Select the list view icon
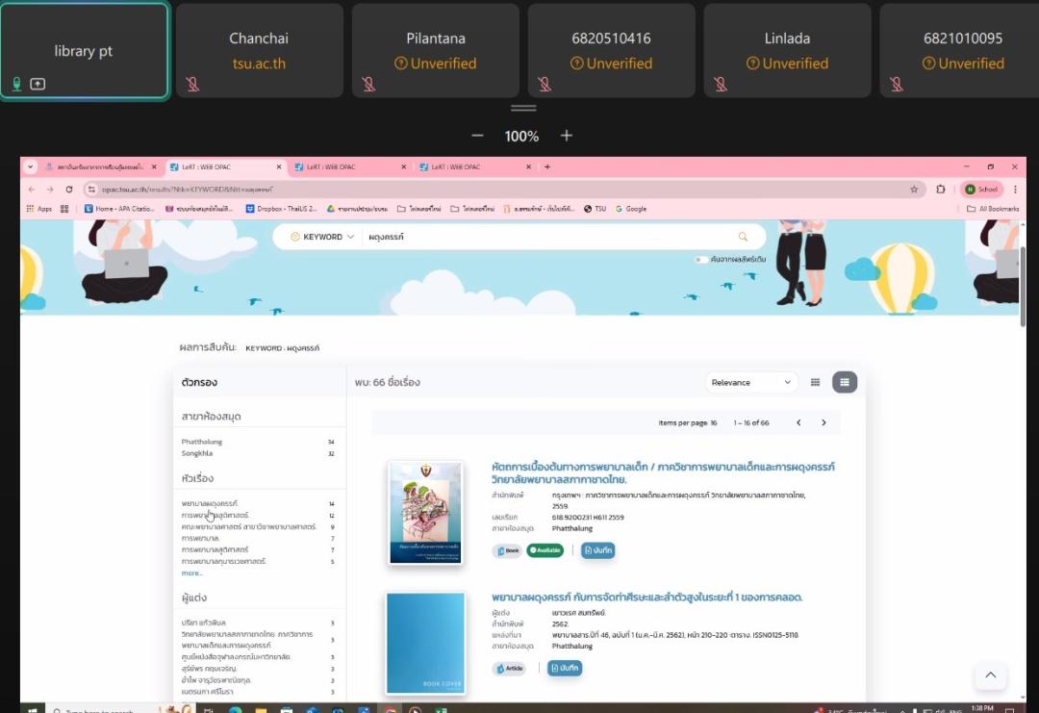The width and height of the screenshot is (1039, 713). pos(844,382)
